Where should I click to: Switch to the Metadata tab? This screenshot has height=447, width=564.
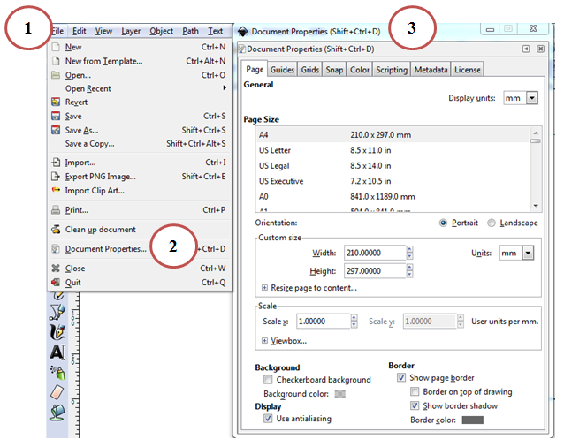tap(431, 70)
